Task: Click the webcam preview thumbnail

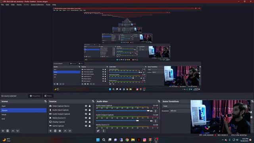Action: click(x=220, y=117)
